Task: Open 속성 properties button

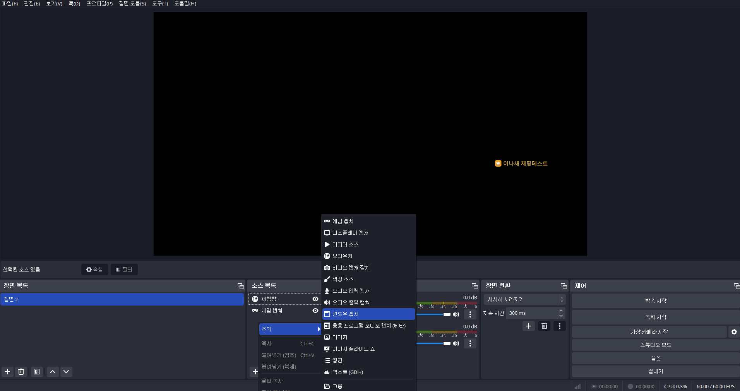Action: tap(94, 270)
